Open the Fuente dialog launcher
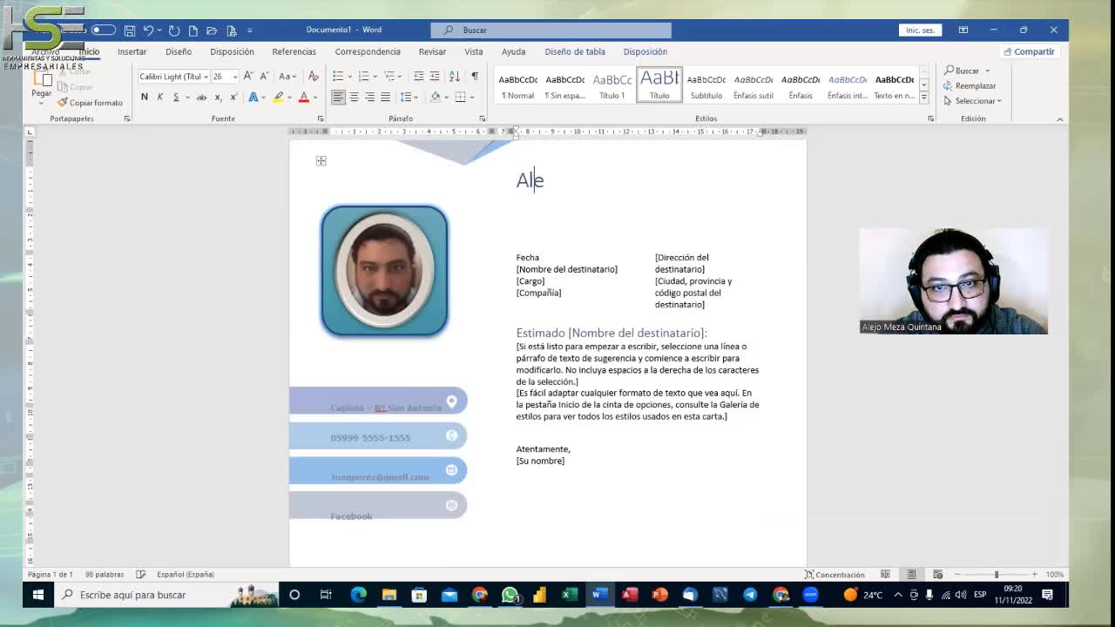Image resolution: width=1115 pixels, height=627 pixels. [x=320, y=118]
